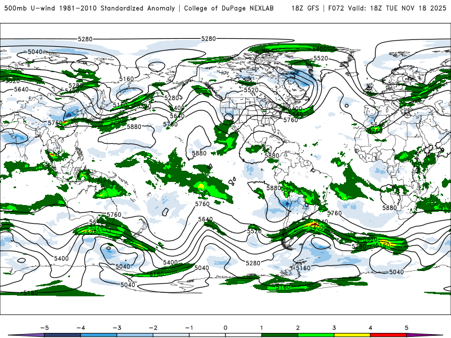Click the palest blue -2 to -1 colorbar segment
451x338 pixels.
tap(171, 335)
